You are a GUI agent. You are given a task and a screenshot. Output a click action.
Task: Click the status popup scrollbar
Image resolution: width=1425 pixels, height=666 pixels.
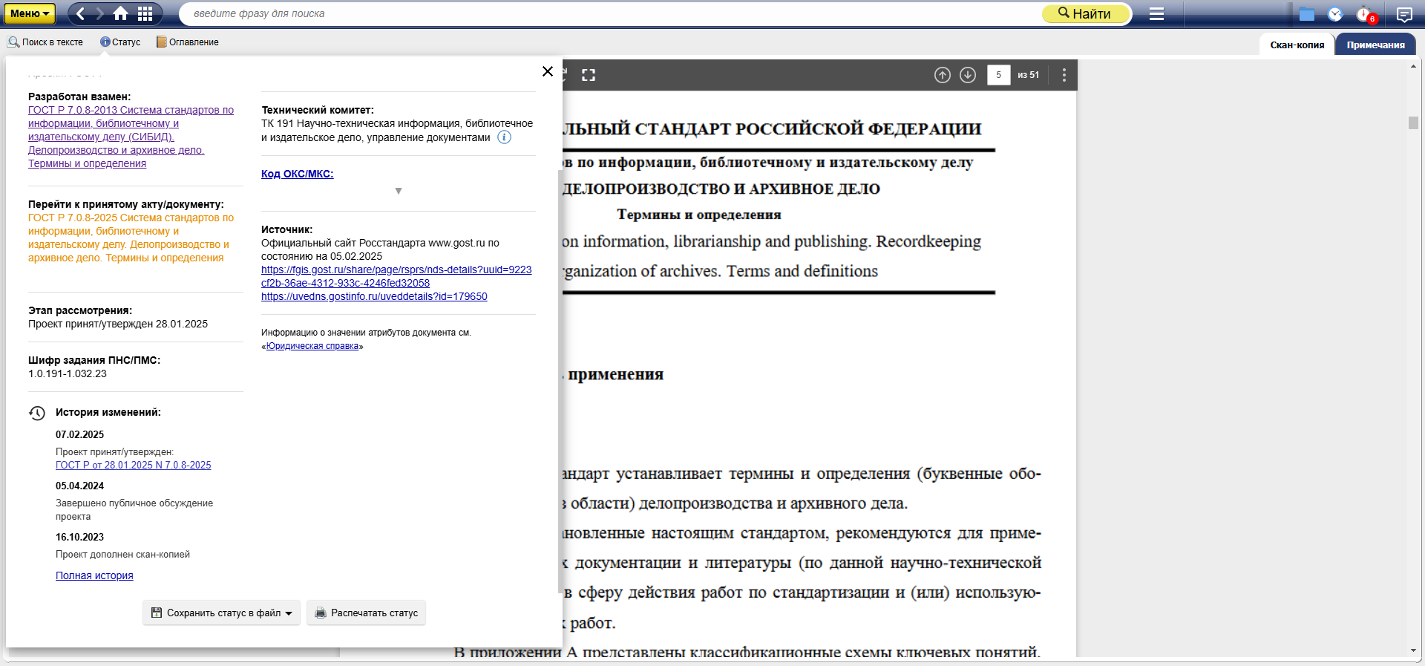(x=560, y=382)
